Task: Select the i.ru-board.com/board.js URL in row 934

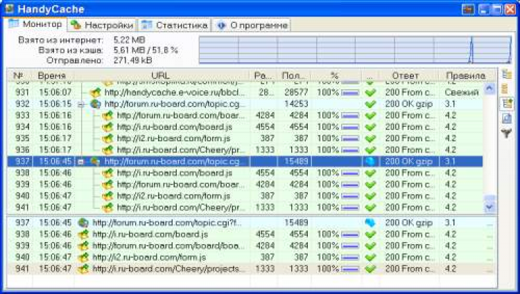Action: coord(175,127)
